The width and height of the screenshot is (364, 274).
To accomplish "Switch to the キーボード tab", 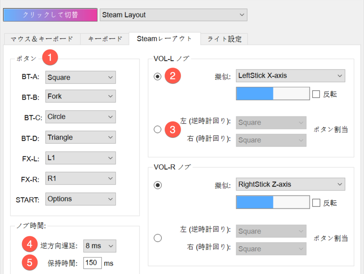I will [105, 39].
